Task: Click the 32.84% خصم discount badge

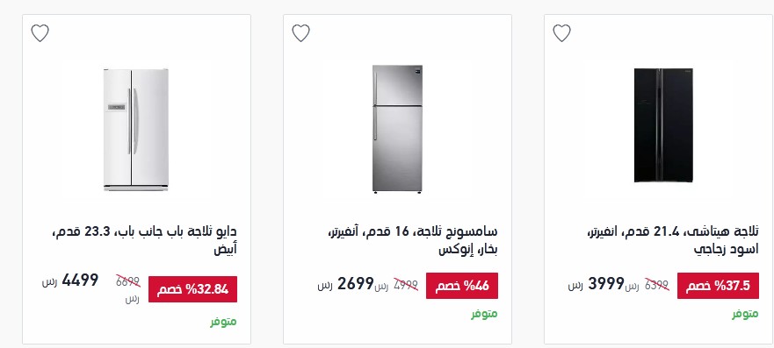Action: tap(193, 289)
